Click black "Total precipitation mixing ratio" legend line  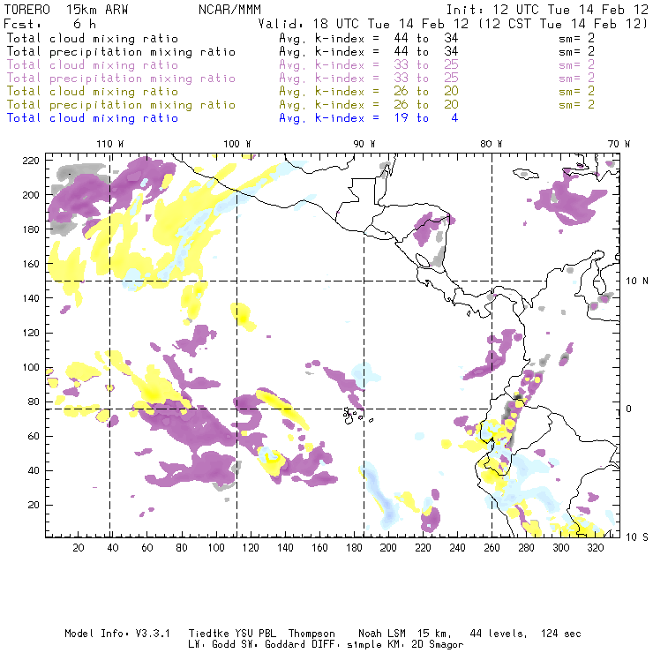tap(121, 52)
